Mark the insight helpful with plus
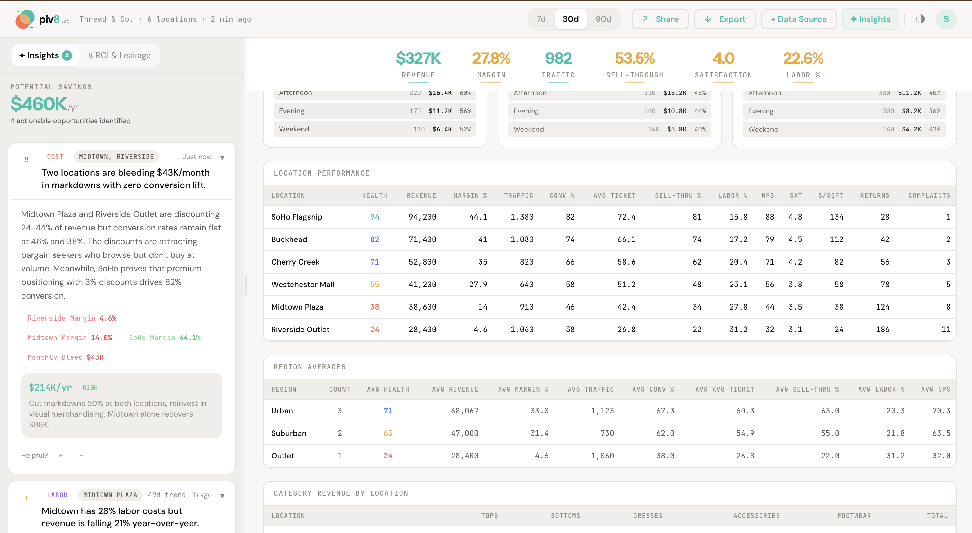 [61, 455]
